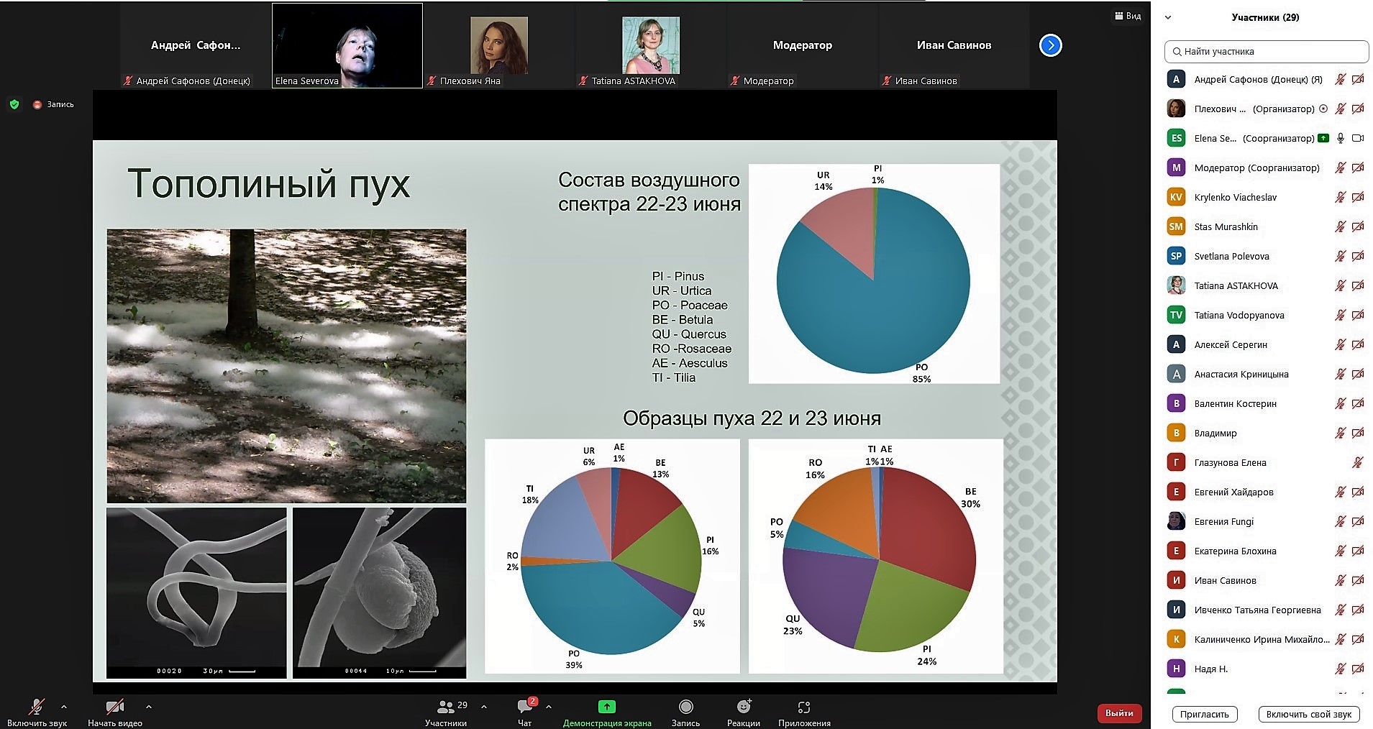This screenshot has height=729, width=1373.
Task: Click camera-off icon for Алексей Серегин
Action: [x=1358, y=345]
